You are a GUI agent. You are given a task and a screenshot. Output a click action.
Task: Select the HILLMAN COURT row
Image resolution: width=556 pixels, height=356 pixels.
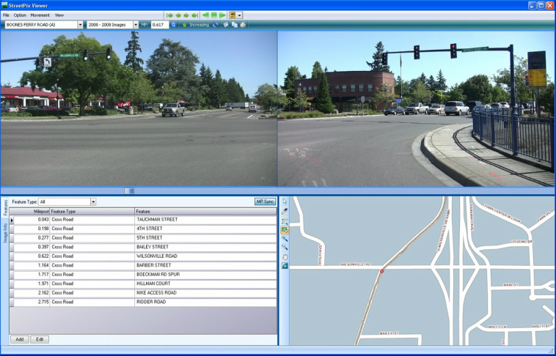(143, 283)
